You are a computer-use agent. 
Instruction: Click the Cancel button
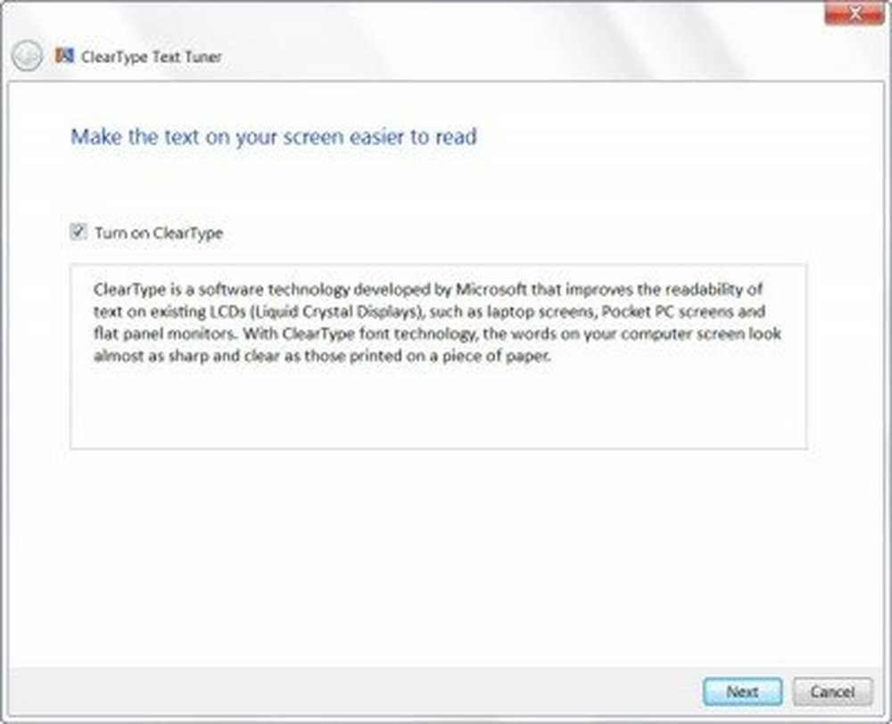(832, 692)
